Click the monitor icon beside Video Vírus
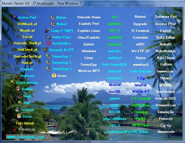This screenshot has height=143, width=185. coord(48,37)
